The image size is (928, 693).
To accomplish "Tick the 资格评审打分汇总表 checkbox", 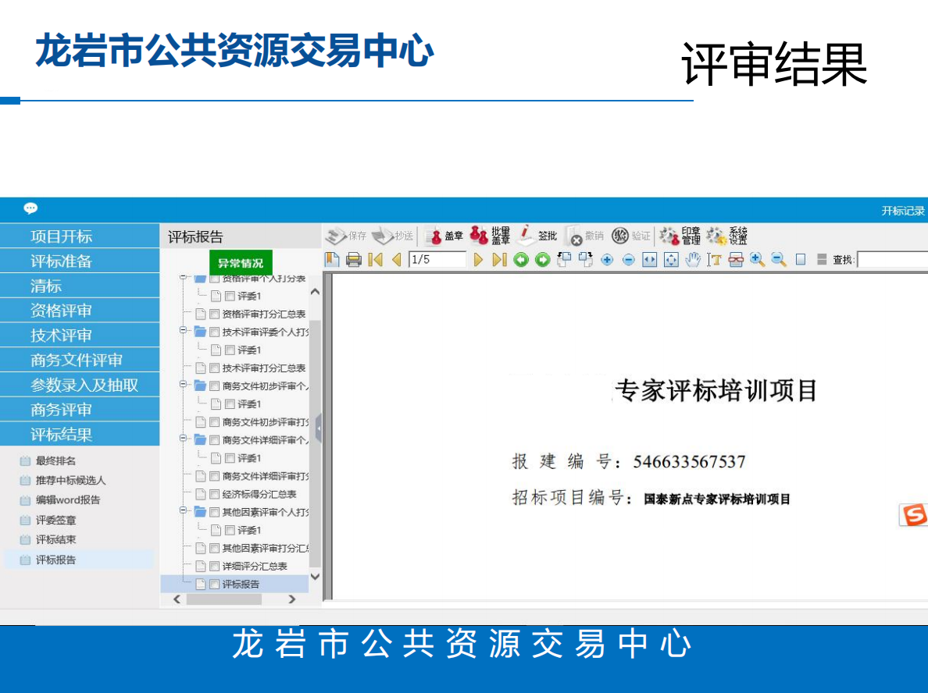I will point(214,314).
